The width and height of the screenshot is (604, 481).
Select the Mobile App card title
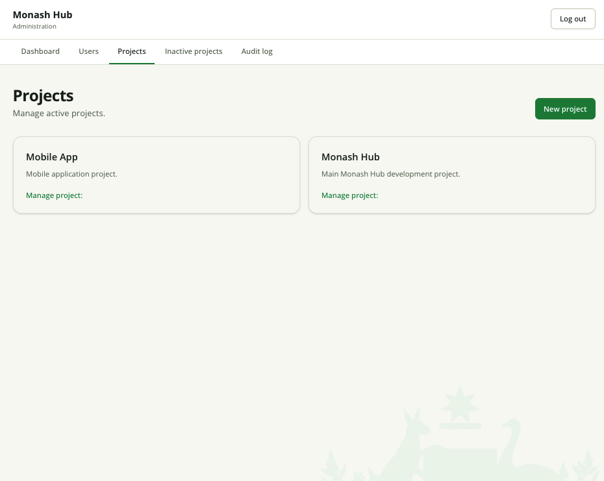(x=52, y=157)
